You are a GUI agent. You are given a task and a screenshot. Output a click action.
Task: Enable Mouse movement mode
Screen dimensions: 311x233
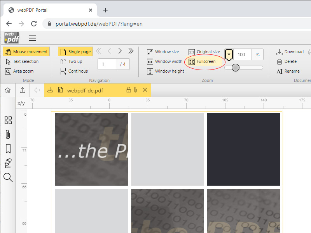point(26,52)
